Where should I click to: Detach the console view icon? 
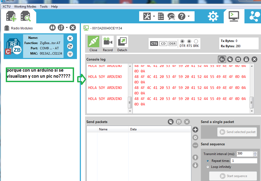[122, 41]
